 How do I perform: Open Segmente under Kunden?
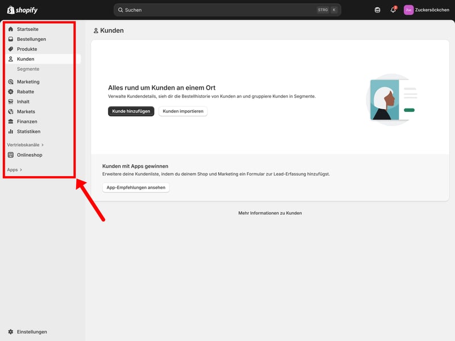tap(28, 69)
